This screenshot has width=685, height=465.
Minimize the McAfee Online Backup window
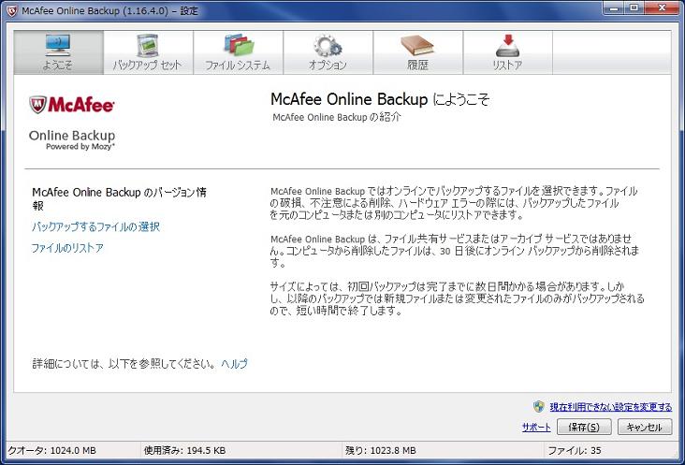614,8
